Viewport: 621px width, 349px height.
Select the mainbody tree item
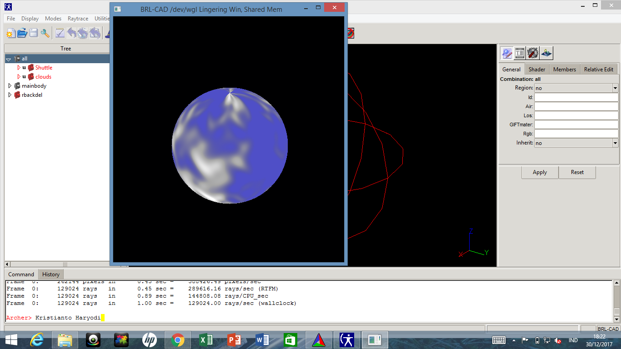pos(34,86)
